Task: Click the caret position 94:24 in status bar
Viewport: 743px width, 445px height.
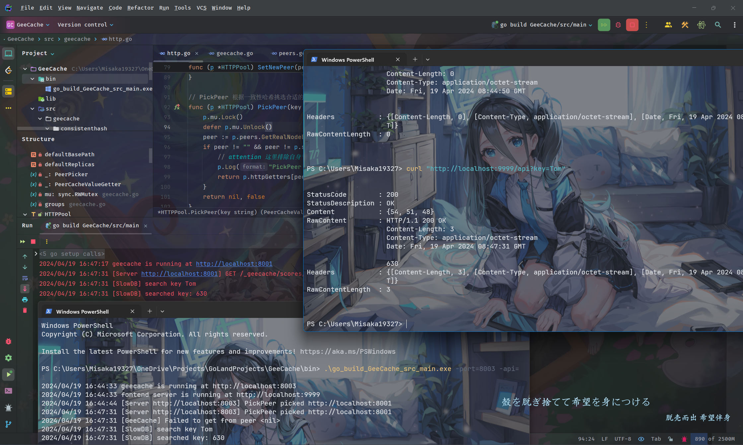Action: (x=586, y=439)
